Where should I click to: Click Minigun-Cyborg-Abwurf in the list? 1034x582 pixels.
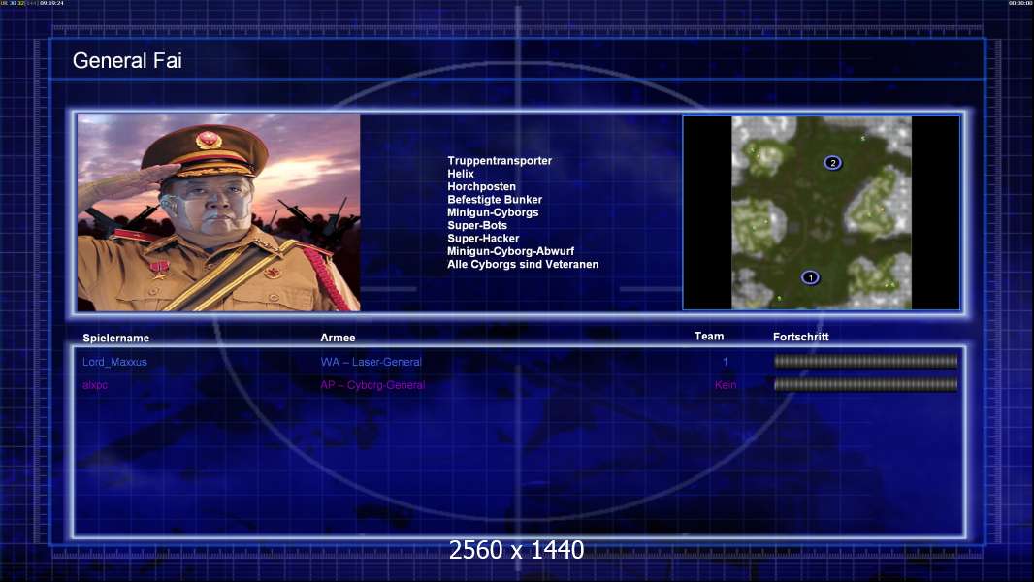[510, 251]
